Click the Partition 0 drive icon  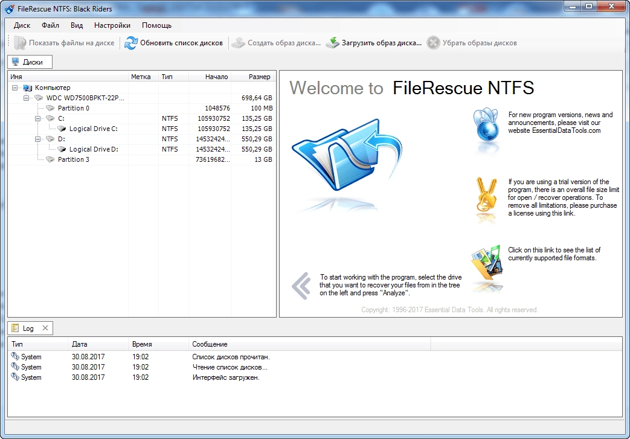[x=50, y=108]
